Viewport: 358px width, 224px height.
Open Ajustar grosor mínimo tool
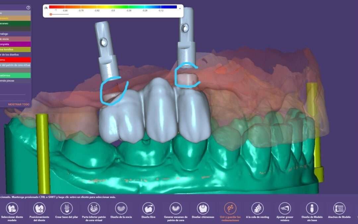285,212
